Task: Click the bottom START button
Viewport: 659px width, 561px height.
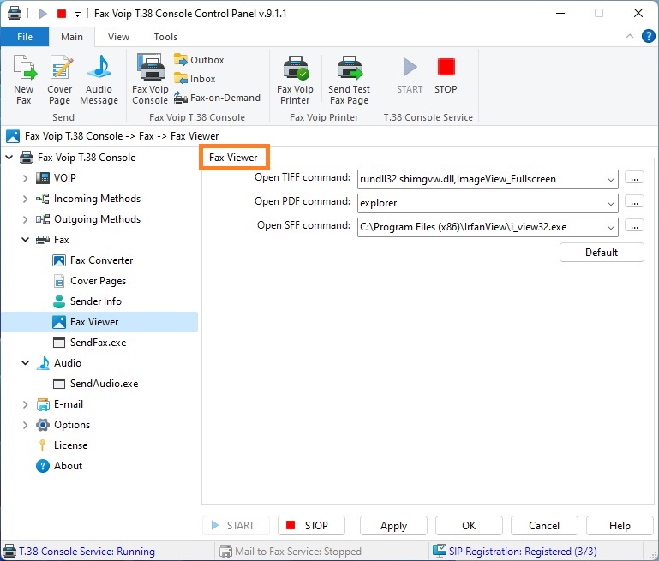Action: 236,525
